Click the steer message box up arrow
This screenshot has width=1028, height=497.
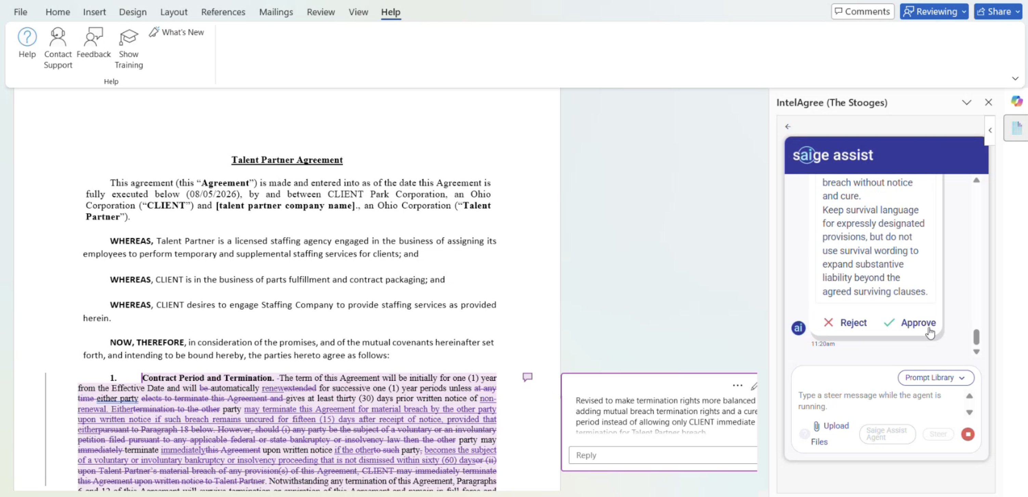click(x=969, y=396)
